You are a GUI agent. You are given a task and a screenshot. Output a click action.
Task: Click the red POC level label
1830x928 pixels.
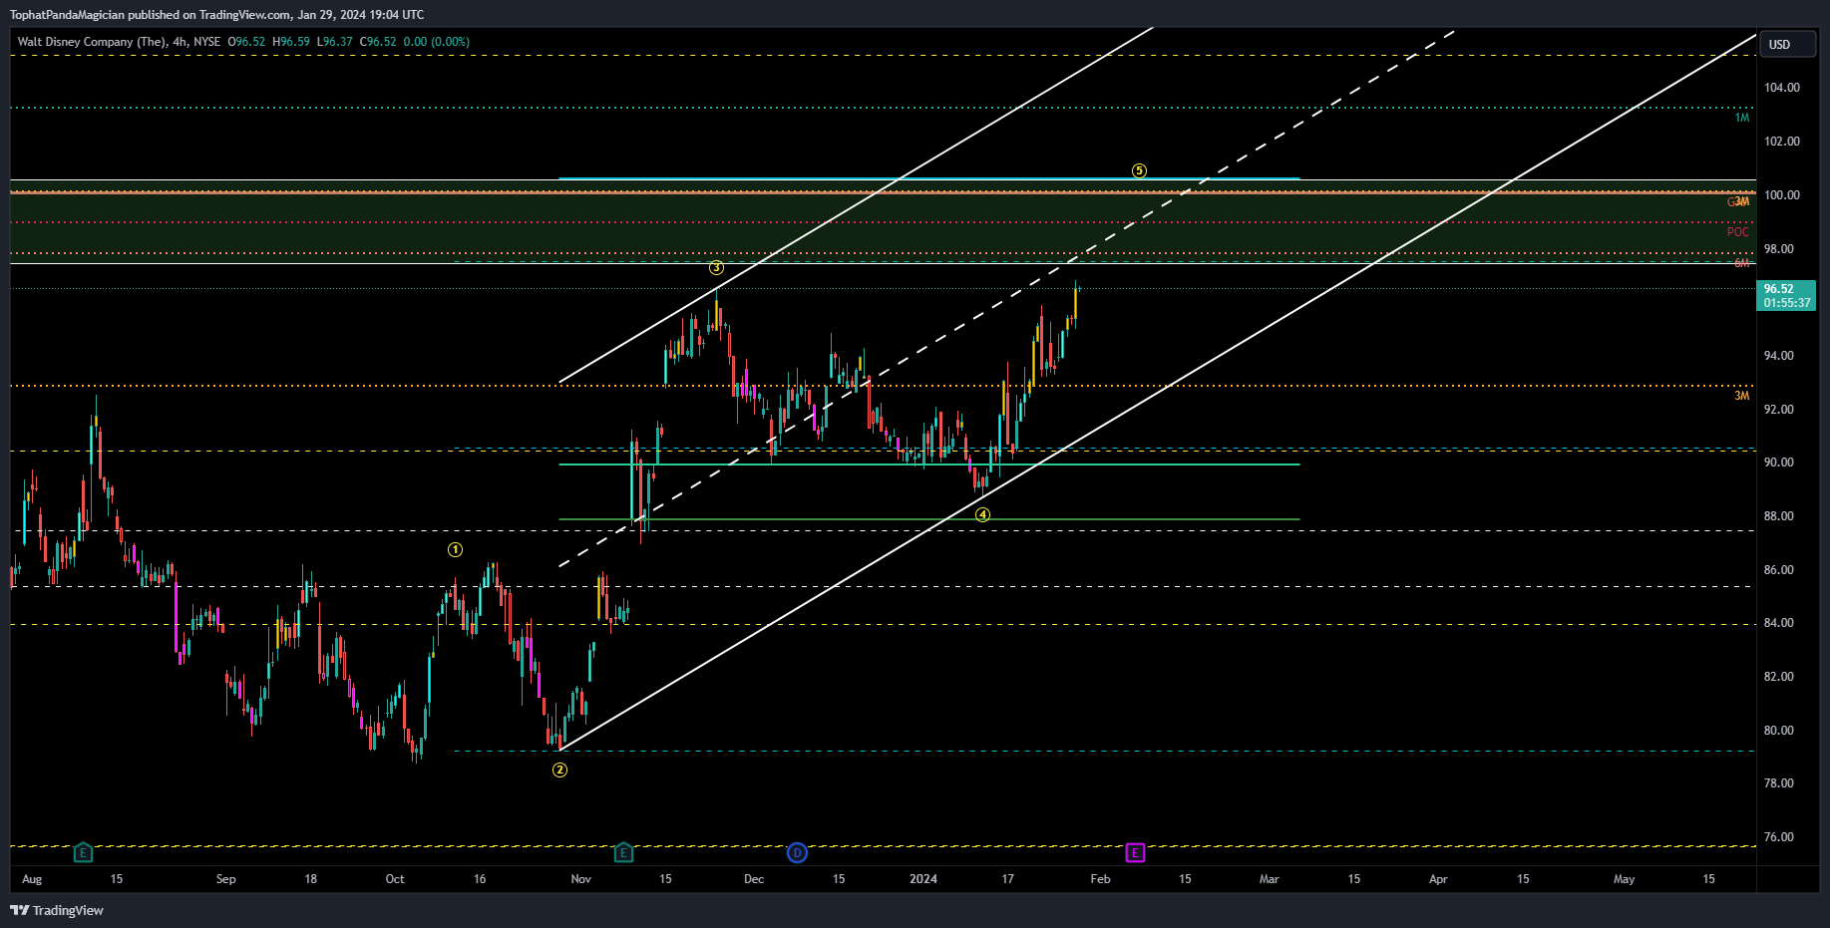pyautogui.click(x=1738, y=232)
